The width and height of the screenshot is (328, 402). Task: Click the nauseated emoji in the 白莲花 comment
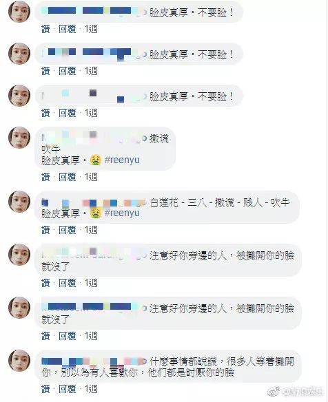tap(96, 213)
